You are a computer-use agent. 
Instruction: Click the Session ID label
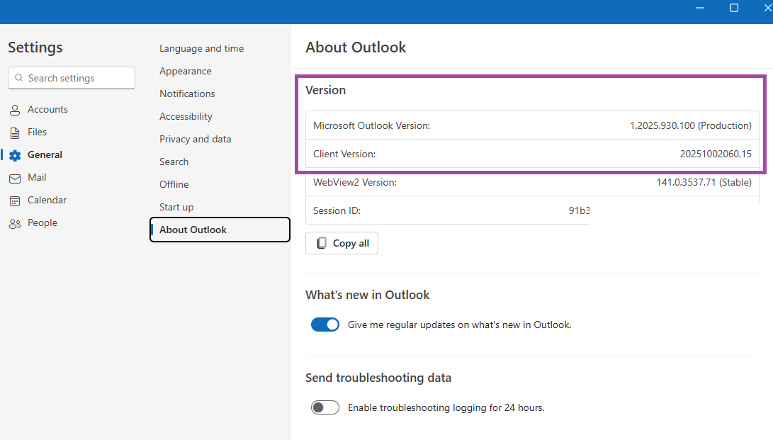[337, 210]
